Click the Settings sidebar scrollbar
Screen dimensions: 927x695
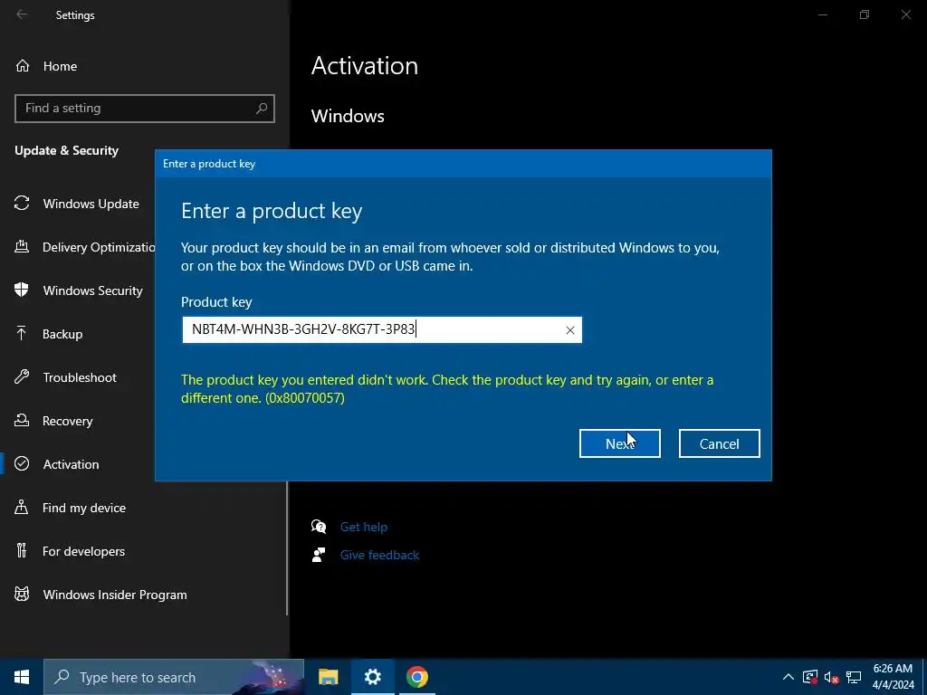tap(287, 548)
